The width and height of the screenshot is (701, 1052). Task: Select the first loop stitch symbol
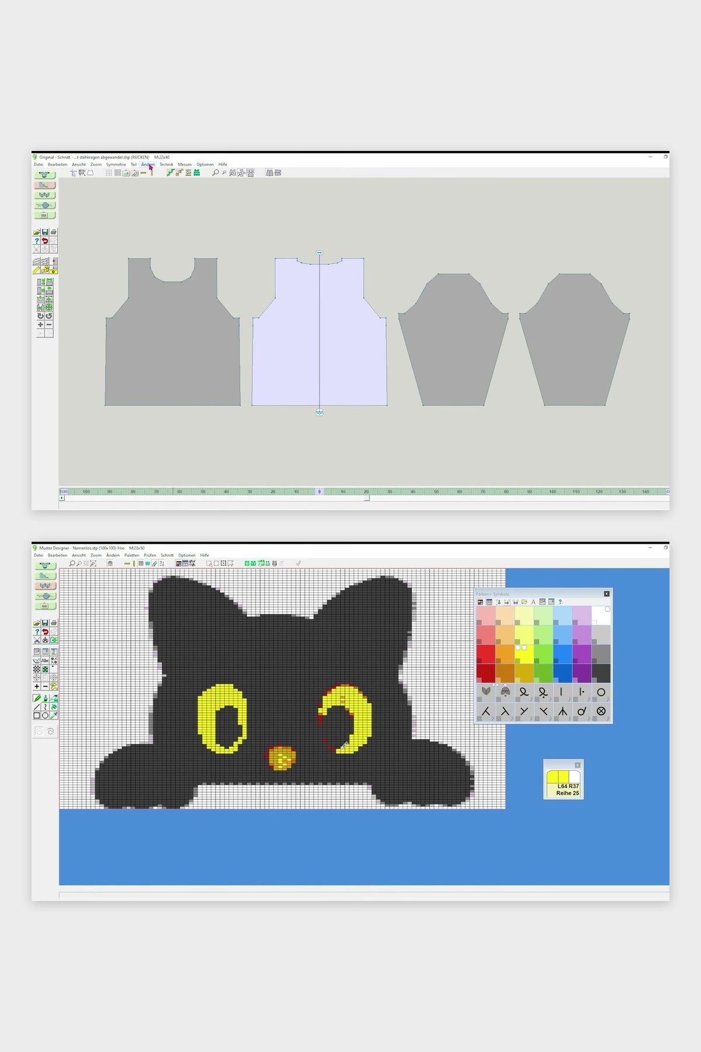[x=524, y=692]
